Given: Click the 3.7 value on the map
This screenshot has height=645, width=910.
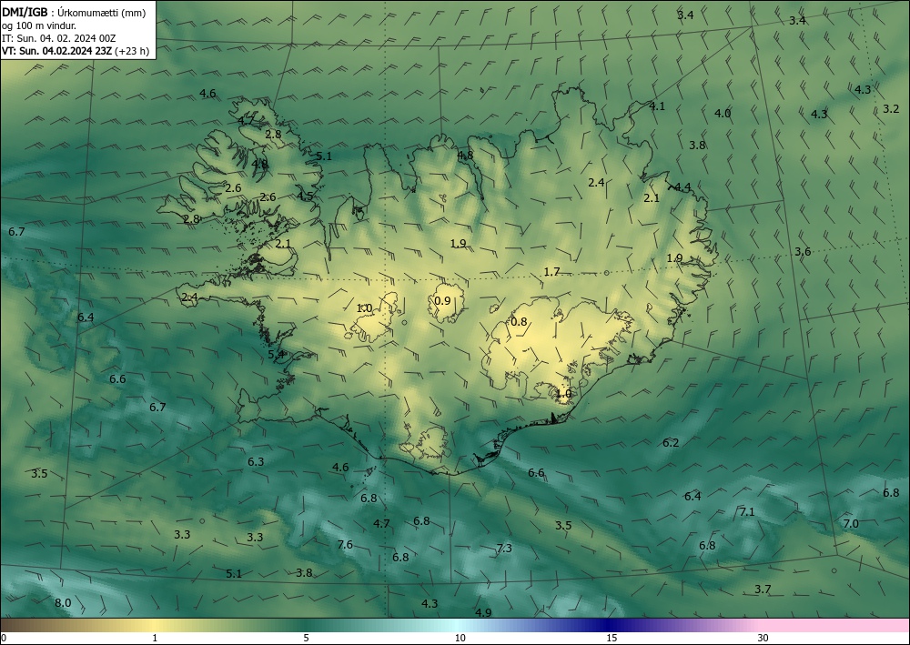Looking at the screenshot, I should pos(763,589).
